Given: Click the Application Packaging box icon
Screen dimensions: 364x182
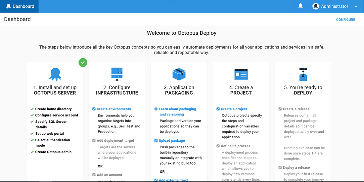Looking at the screenshot, I should 179,74.
